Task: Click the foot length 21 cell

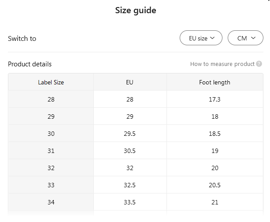Action: (x=215, y=202)
